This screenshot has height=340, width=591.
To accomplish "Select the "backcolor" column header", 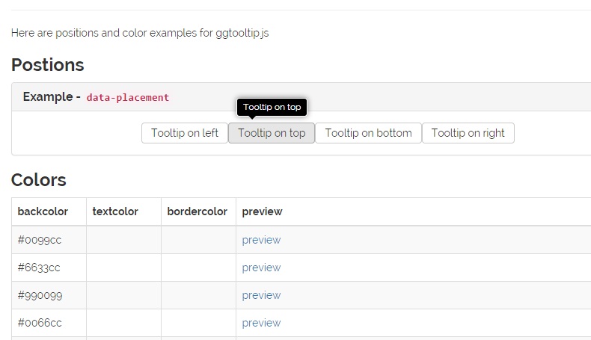I will pos(43,211).
